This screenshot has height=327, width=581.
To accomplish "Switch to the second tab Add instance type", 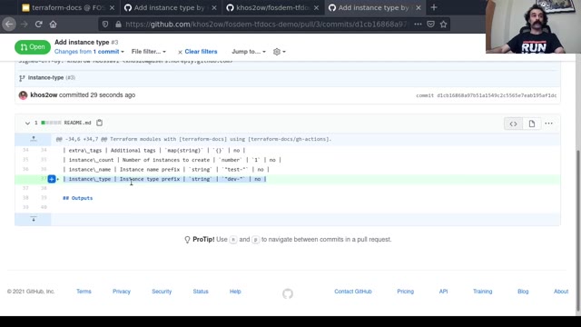I will 171,8.
